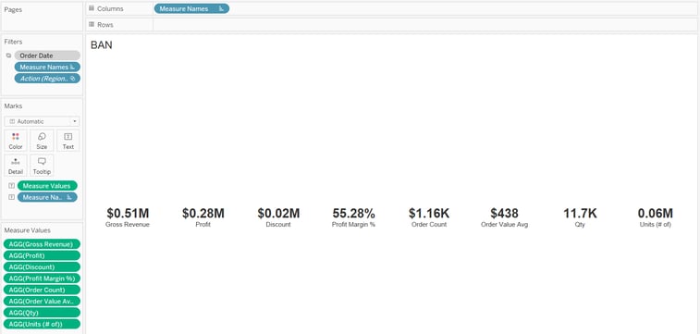Screen dimensions: 700x334
Task: Select the AGG(Profit) pill
Action: tap(42, 255)
